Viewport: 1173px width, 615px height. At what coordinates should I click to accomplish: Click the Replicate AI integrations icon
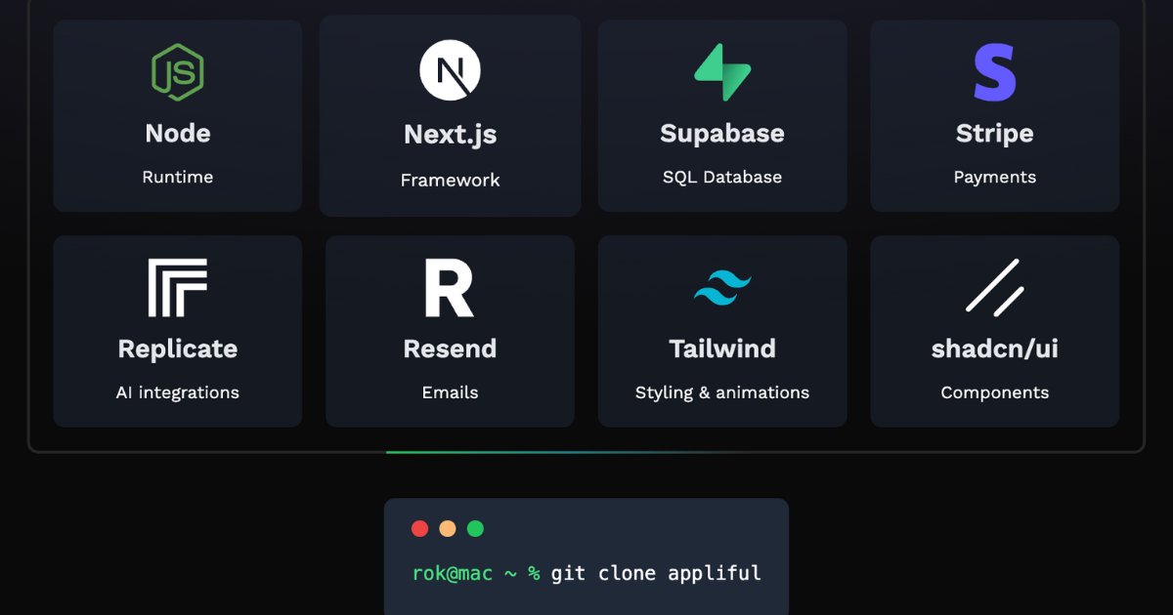pyautogui.click(x=177, y=285)
